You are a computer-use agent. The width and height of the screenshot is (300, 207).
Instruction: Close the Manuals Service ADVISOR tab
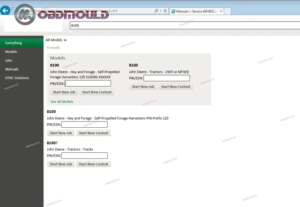pos(221,11)
